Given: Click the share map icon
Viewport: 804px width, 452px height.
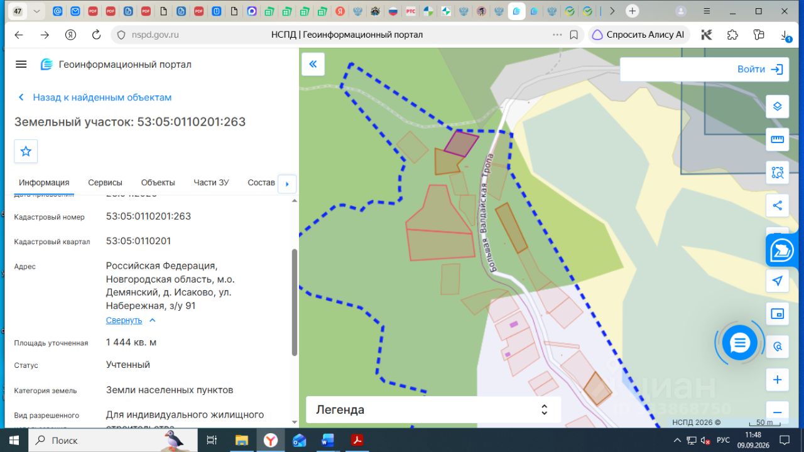Looking at the screenshot, I should [777, 205].
